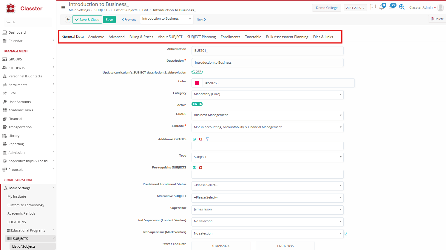The width and height of the screenshot is (446, 250).
Task: Toggle update curriculum's SUBJECT description switch
Action: coord(197,72)
